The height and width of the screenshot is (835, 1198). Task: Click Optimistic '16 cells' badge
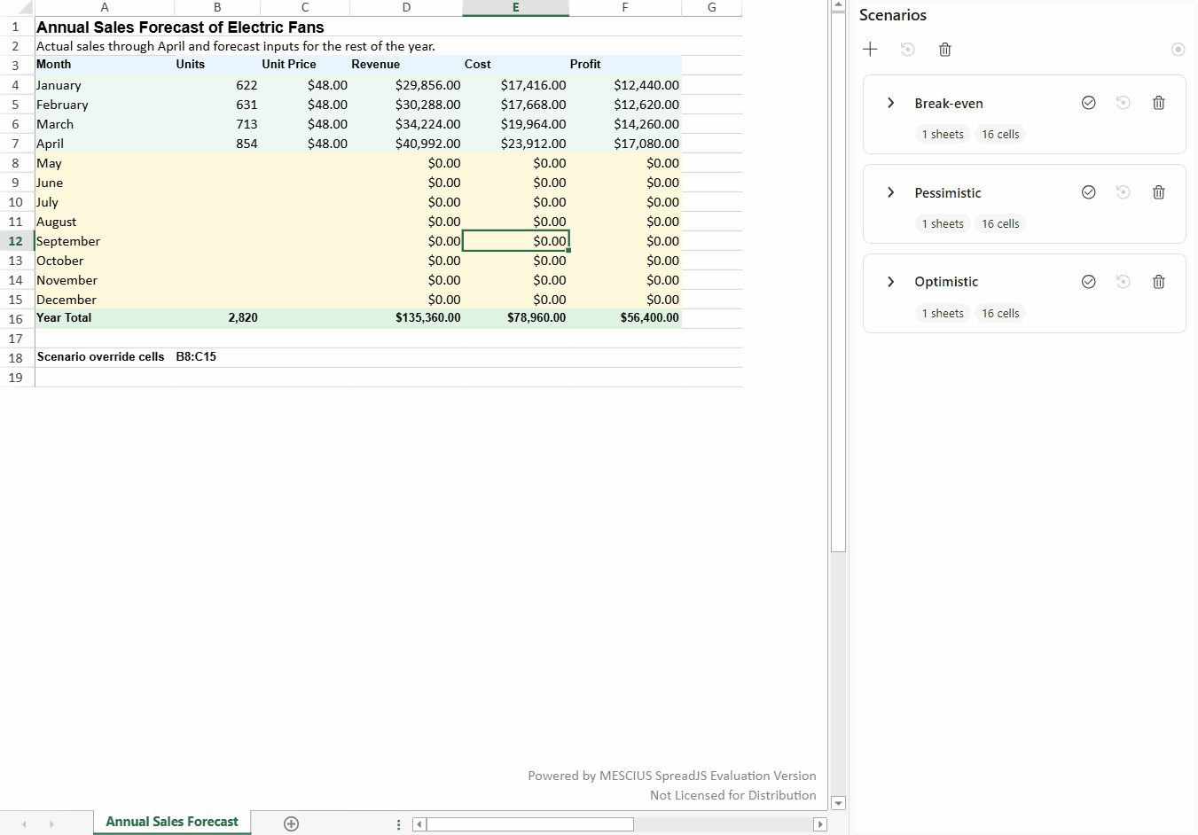point(1000,314)
